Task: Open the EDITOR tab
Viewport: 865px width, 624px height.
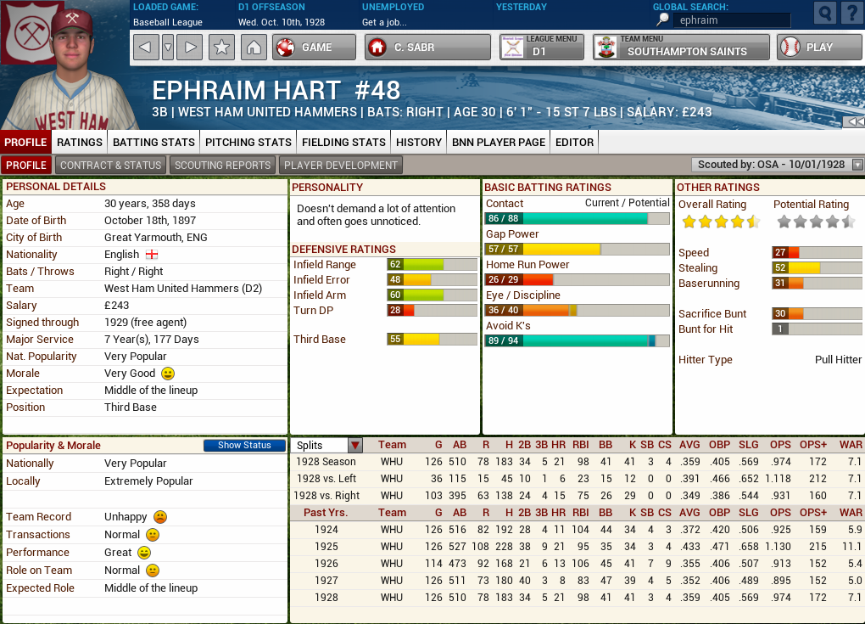Action: (x=574, y=142)
